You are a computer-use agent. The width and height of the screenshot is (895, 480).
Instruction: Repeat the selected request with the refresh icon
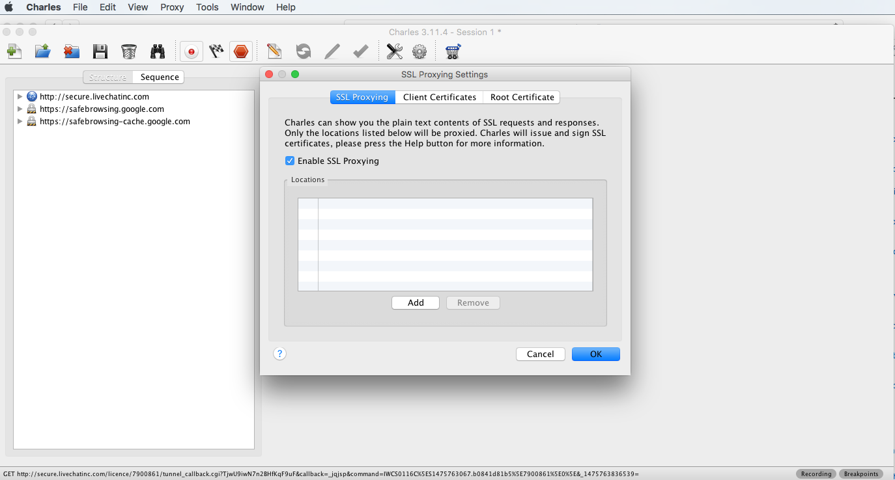tap(304, 51)
